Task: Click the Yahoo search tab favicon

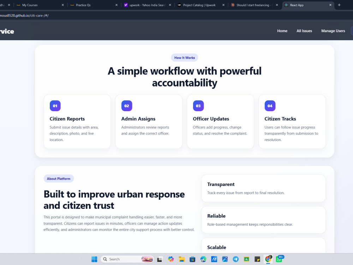Action: 126,5
